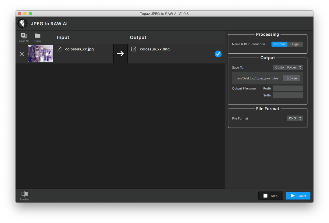This screenshot has height=223, width=329.
Task: Remove colossus_xx.jpg with the X icon
Action: click(x=22, y=54)
